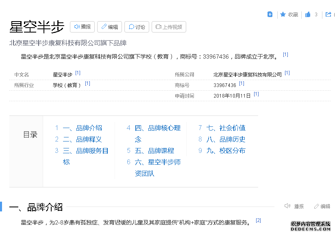Go to 六、星空半步师资团队 in the contents
This screenshot has width=335, height=235.
(x=158, y=168)
